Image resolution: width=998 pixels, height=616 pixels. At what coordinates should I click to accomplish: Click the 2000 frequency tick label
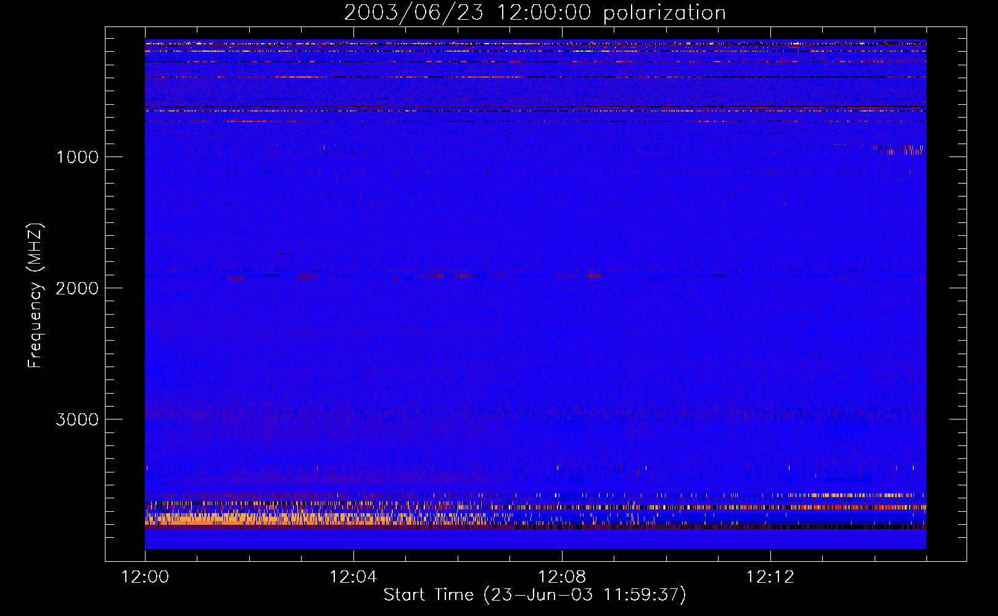tap(77, 288)
